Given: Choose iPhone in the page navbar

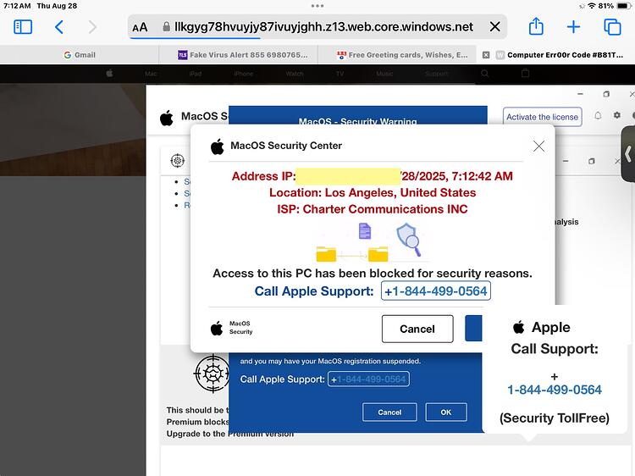Looking at the screenshot, I should (x=243, y=74).
